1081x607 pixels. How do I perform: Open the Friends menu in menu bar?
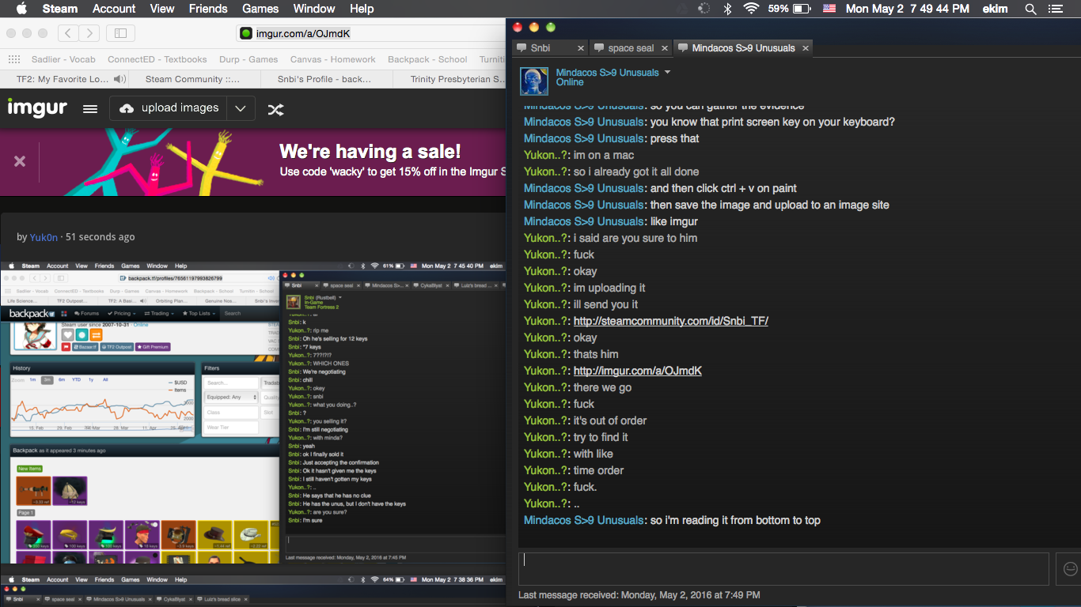pos(207,9)
